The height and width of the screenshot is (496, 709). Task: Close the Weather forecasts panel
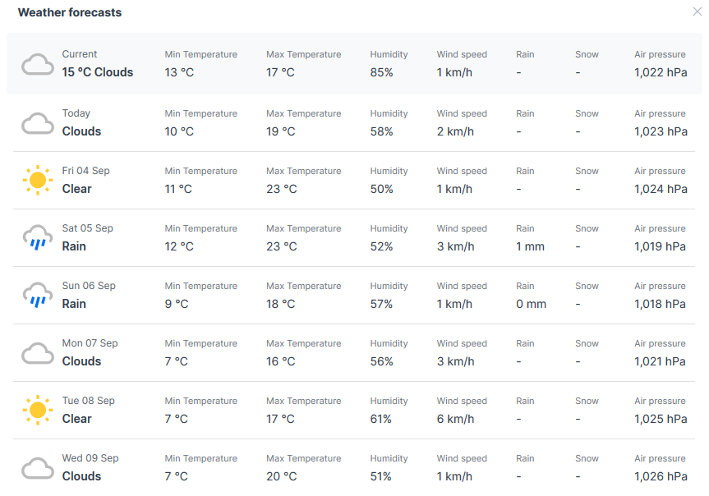(697, 11)
